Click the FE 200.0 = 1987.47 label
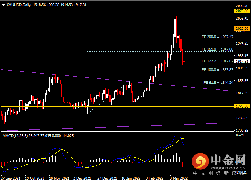The height and width of the screenshot is (180, 251). tap(217, 37)
